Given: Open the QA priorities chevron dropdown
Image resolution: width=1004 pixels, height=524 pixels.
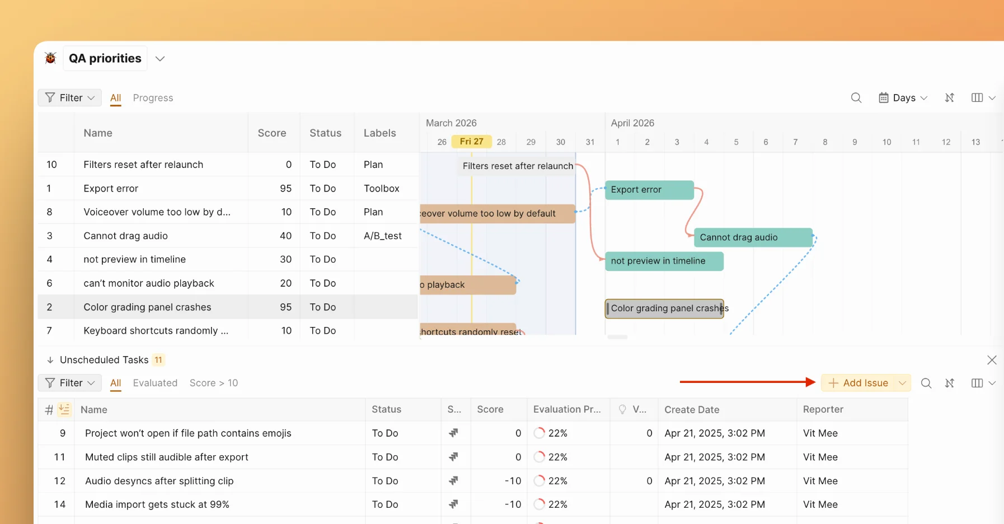Looking at the screenshot, I should click(x=160, y=59).
